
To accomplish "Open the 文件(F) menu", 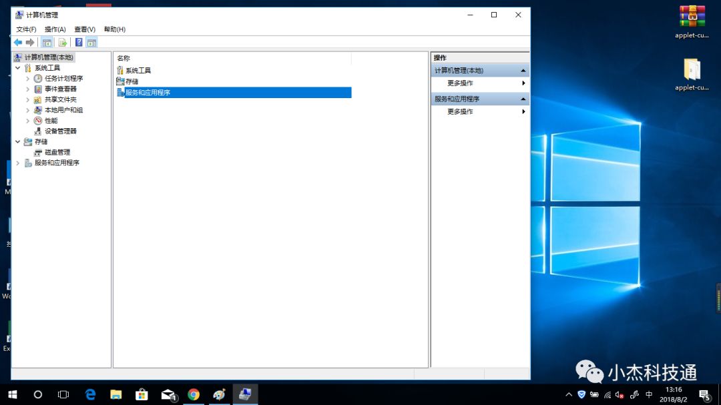I will [x=26, y=29].
